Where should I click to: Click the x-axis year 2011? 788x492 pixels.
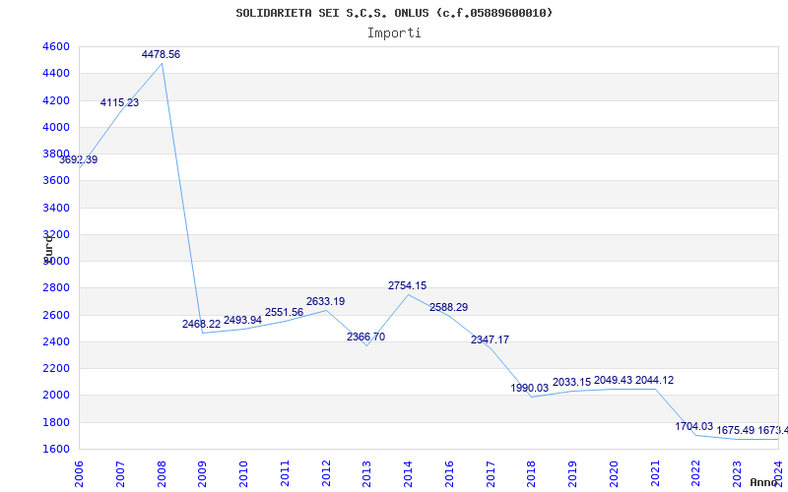(285, 474)
